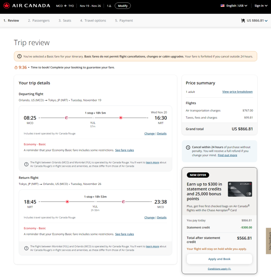Open See fare rules for departing flight
The width and height of the screenshot is (271, 277).
click(125, 150)
